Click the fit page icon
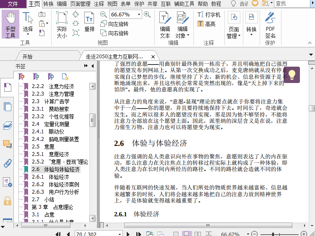 (75, 14)
